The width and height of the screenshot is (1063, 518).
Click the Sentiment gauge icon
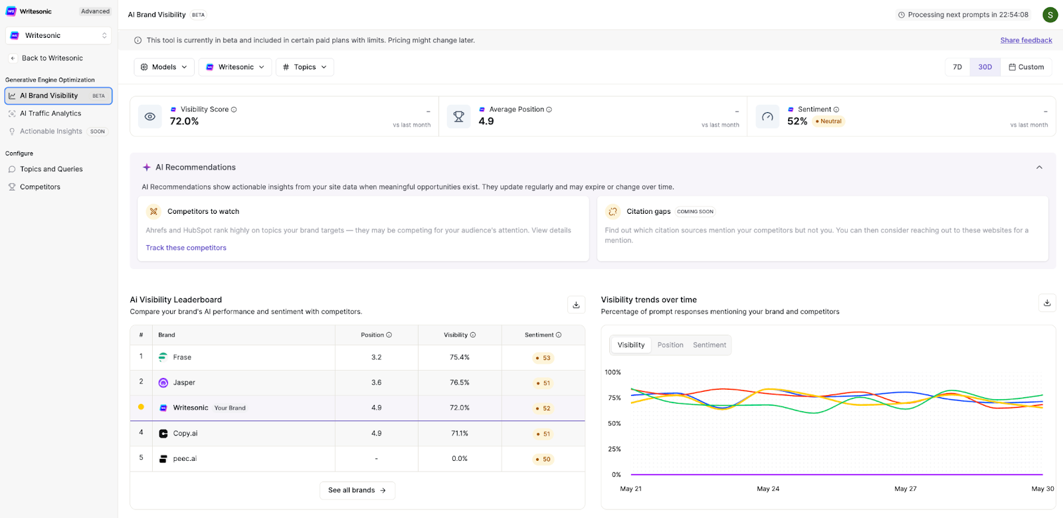tap(767, 117)
